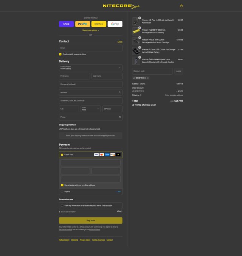Focus the Email input field
This screenshot has height=256, width=242.
(91, 48)
